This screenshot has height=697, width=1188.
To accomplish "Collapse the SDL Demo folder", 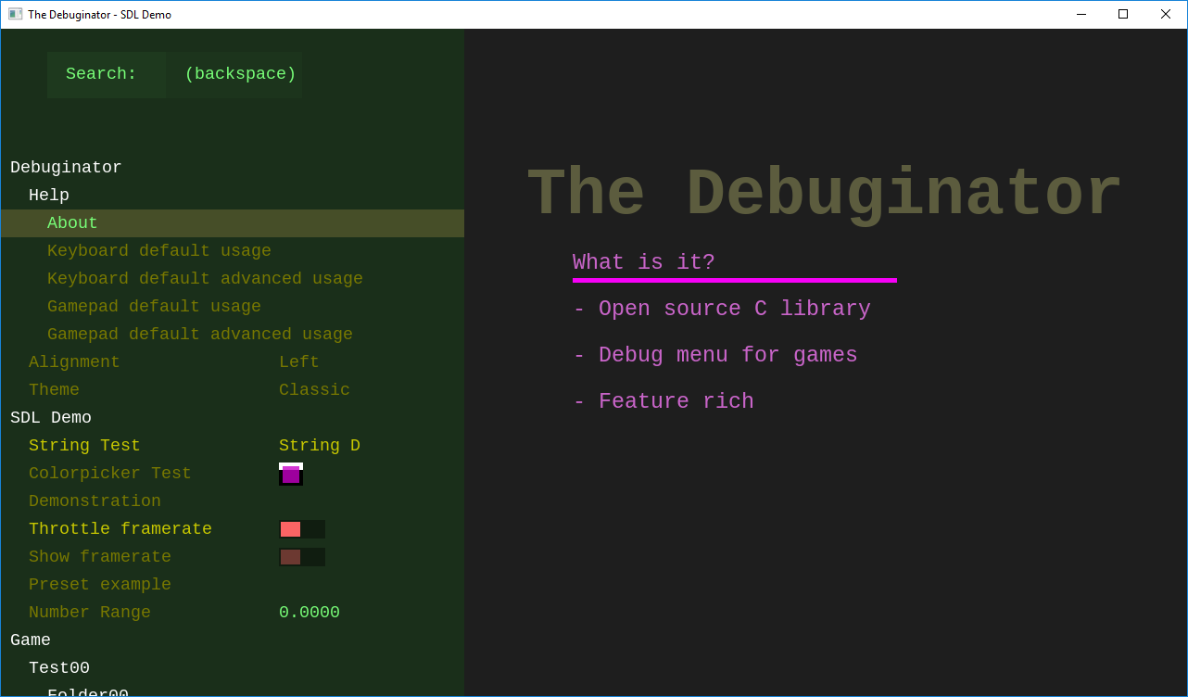I will point(51,418).
